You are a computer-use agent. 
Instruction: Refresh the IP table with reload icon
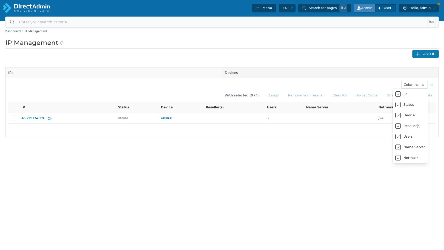[x=432, y=85]
